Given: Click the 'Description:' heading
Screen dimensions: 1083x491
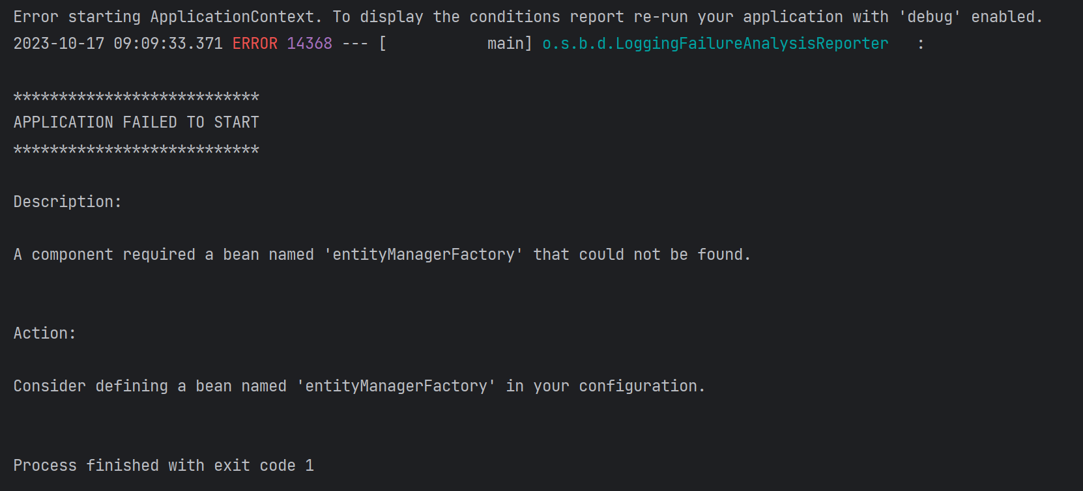Looking at the screenshot, I should pyautogui.click(x=68, y=202).
